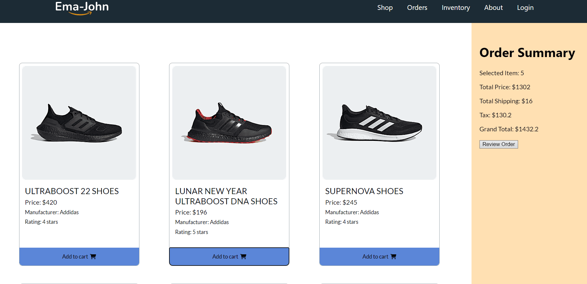
Task: Click cart icon on Ultraboost 22 button
Action: [x=93, y=257]
